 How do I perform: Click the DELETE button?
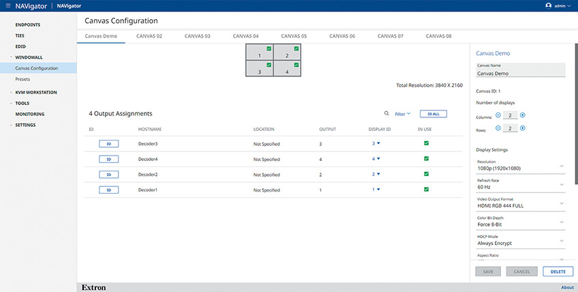(558, 272)
